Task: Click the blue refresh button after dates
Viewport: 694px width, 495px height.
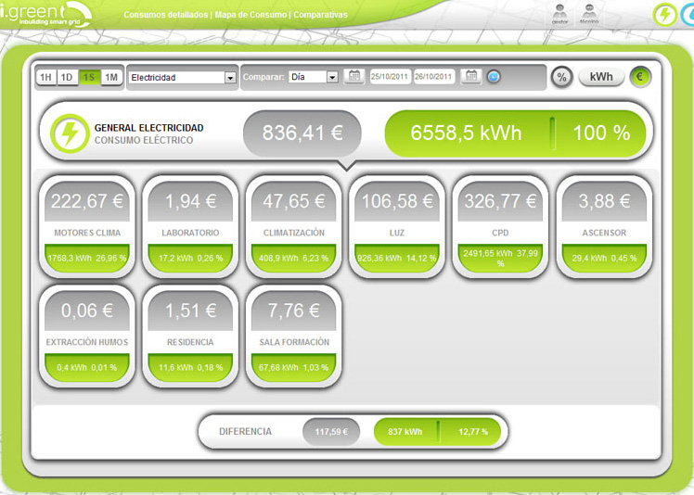Action: [494, 77]
